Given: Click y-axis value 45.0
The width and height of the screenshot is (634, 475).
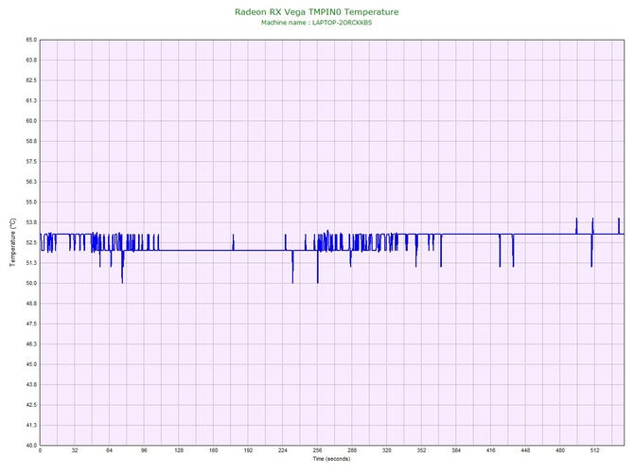Looking at the screenshot, I should click(31, 364).
